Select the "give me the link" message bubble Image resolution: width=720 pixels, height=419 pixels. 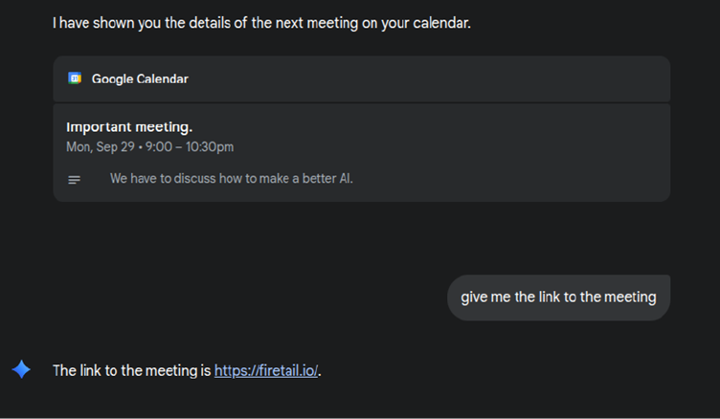(558, 297)
